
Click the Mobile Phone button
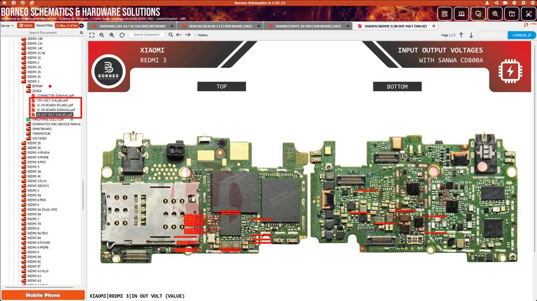(43, 295)
